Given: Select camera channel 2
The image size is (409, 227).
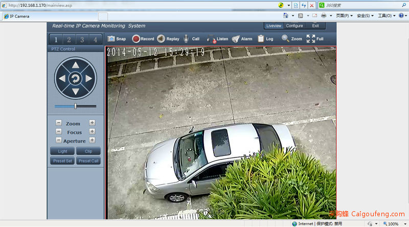Looking at the screenshot, I should click(x=69, y=40).
